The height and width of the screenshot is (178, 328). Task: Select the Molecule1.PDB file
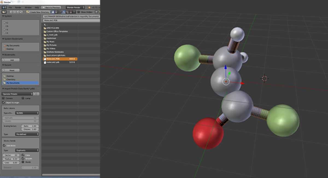point(60,59)
